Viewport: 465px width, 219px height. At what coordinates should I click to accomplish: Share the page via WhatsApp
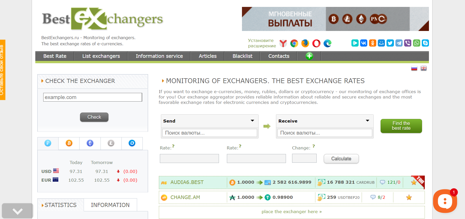tap(417, 43)
